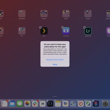110x110 pixels.
Task: Open the Navigation folder
Action: click(22, 13)
